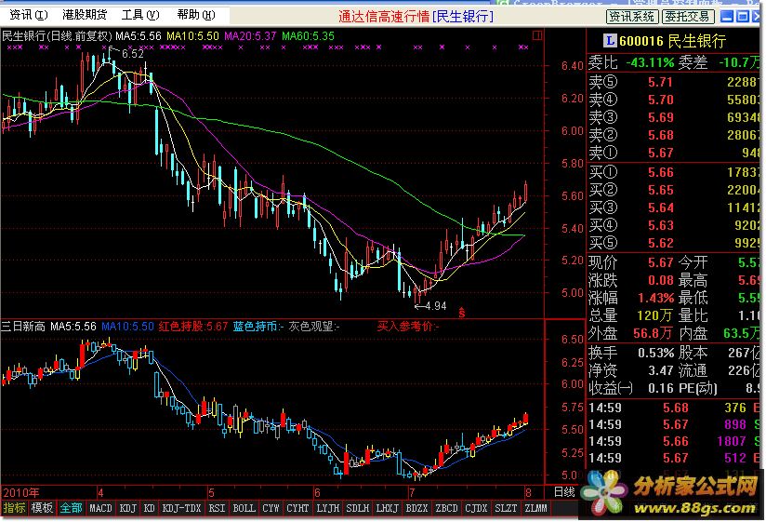Viewport: 766px width, 522px height.
Task: Click the MA20:5.37 label
Action: [x=250, y=36]
